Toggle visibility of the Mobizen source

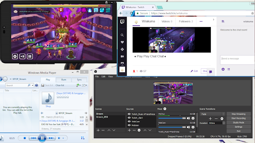[129, 125]
